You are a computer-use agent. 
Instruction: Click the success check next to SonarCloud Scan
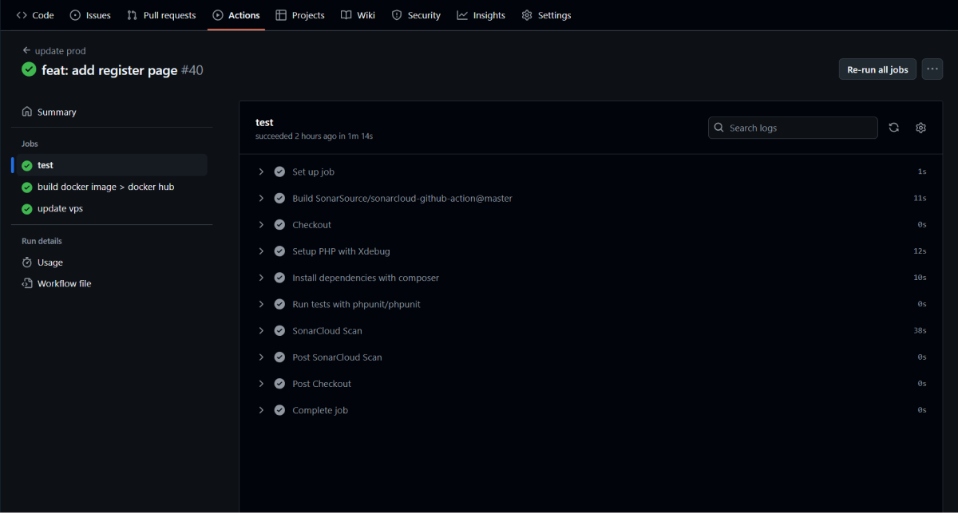click(279, 330)
